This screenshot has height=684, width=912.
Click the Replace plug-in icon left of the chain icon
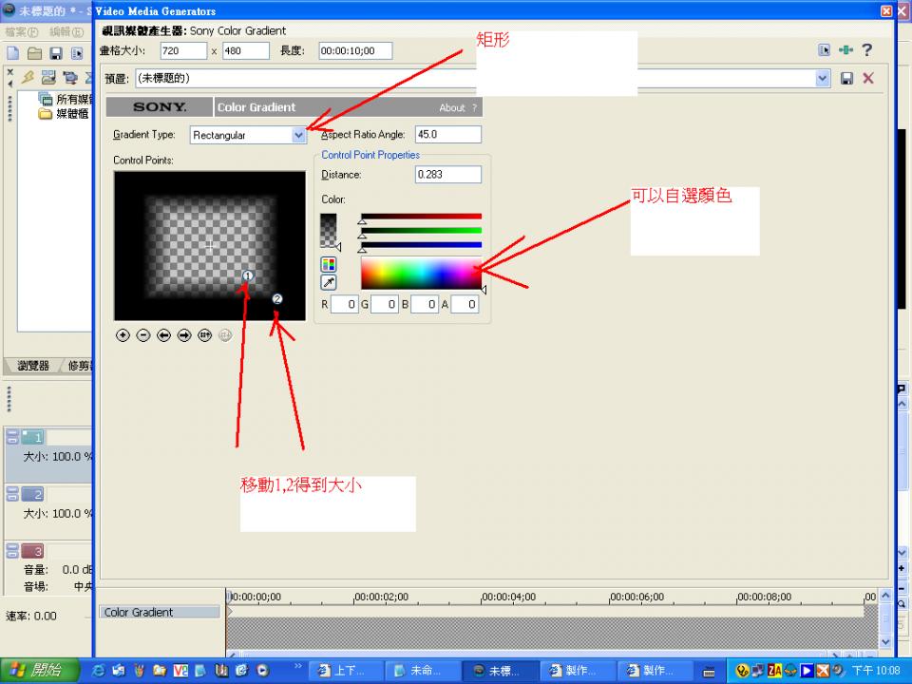pyautogui.click(x=825, y=50)
